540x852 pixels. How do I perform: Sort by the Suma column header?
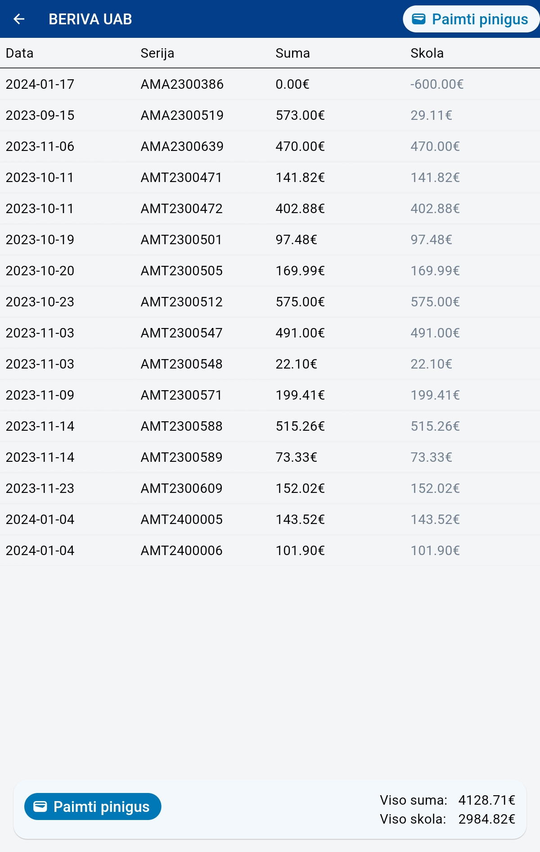tap(292, 53)
